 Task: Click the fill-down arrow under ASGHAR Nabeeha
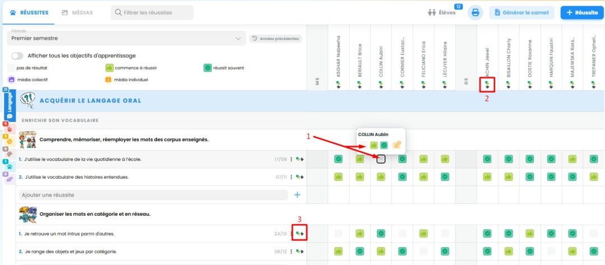[x=338, y=85]
